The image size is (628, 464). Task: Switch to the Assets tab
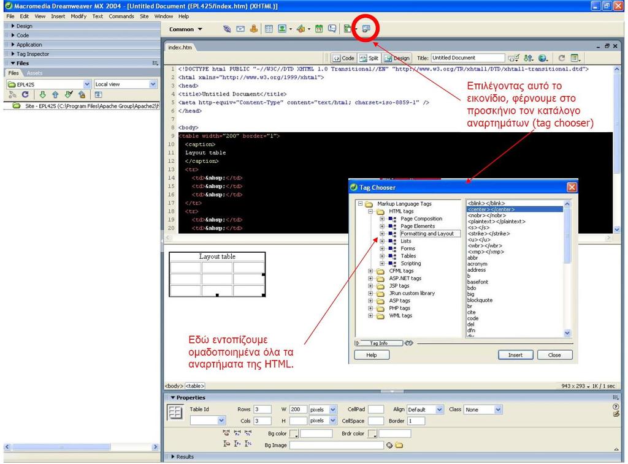tap(34, 73)
